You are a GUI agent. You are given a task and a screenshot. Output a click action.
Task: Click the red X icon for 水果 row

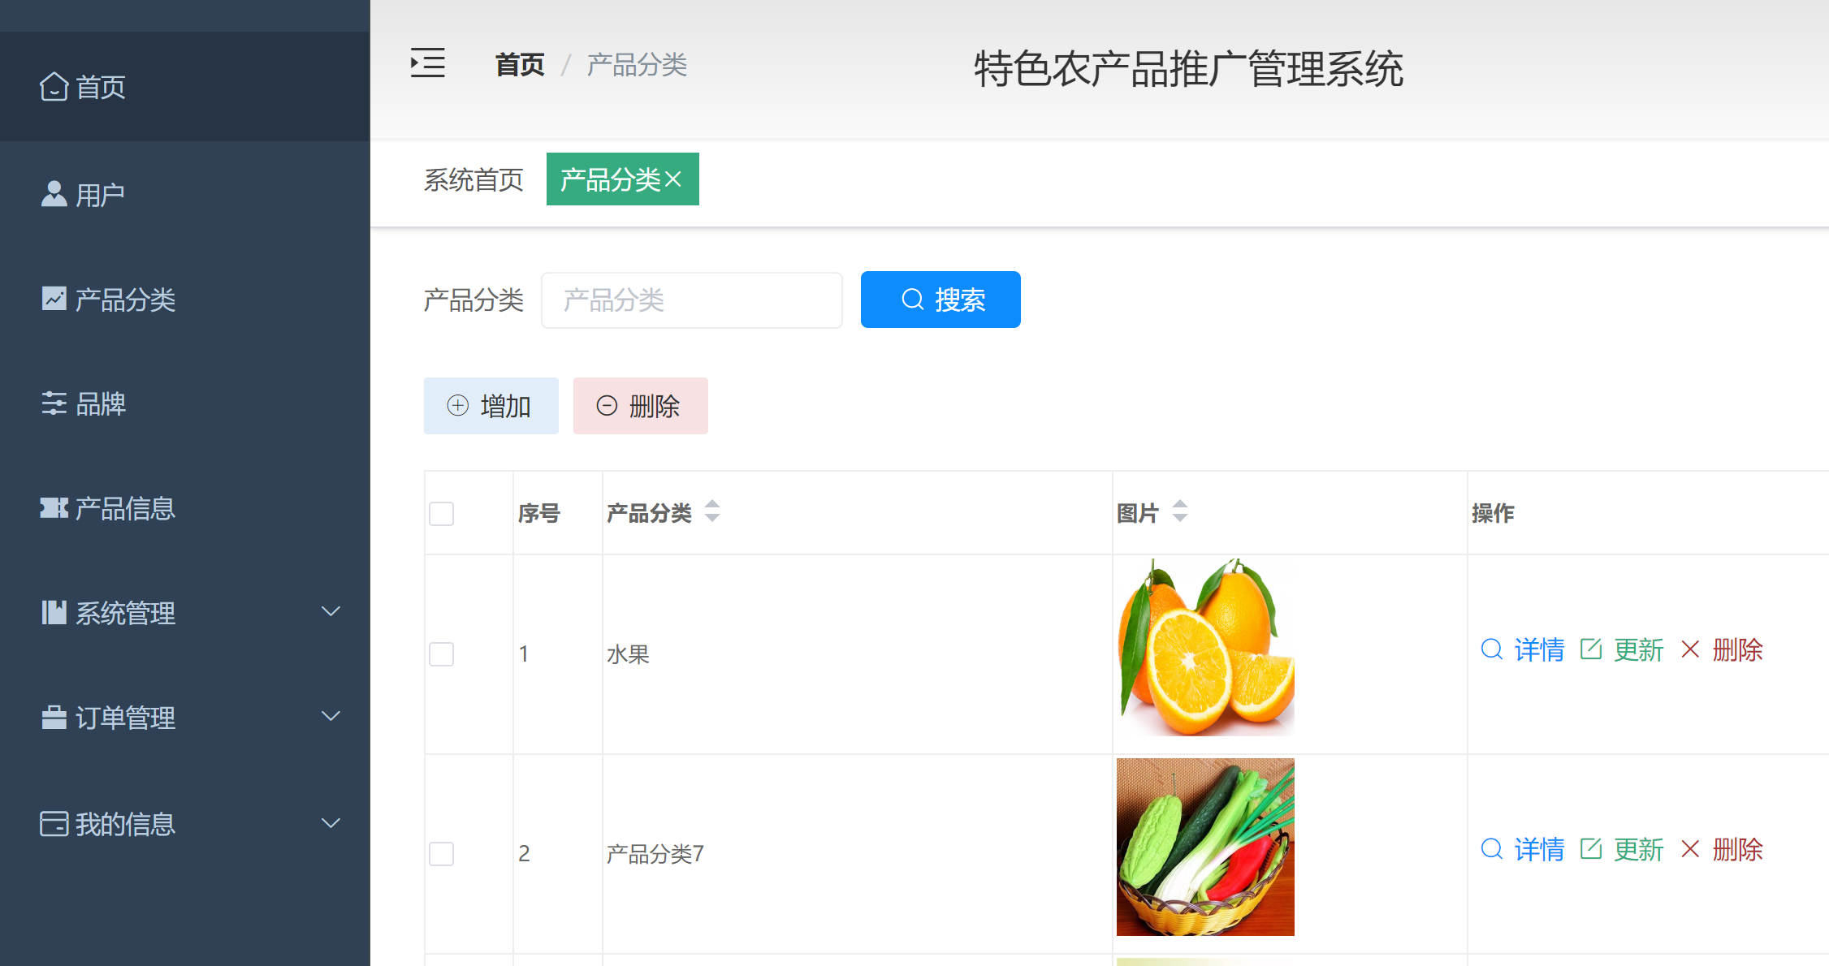point(1690,649)
